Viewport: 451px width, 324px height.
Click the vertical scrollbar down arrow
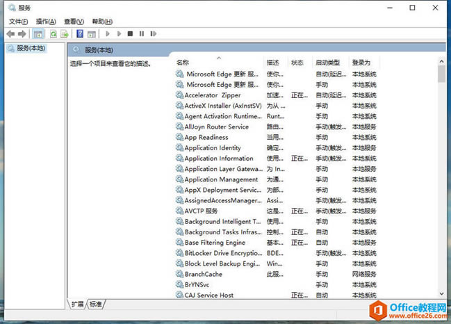pos(441,294)
